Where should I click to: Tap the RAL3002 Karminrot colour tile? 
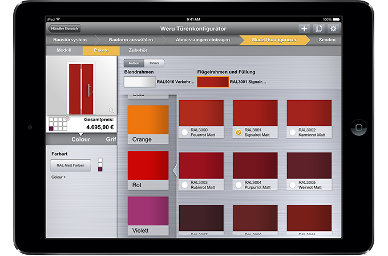coord(309,113)
